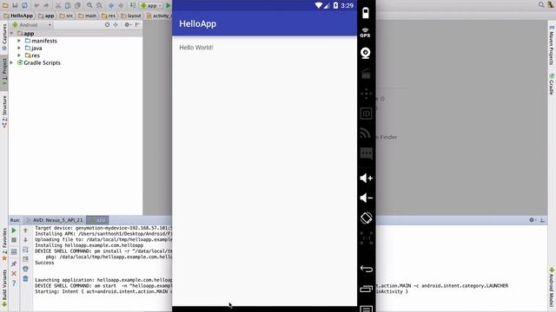The image size is (556, 312).
Task: Collapse the app module tree node
Action: [11, 33]
